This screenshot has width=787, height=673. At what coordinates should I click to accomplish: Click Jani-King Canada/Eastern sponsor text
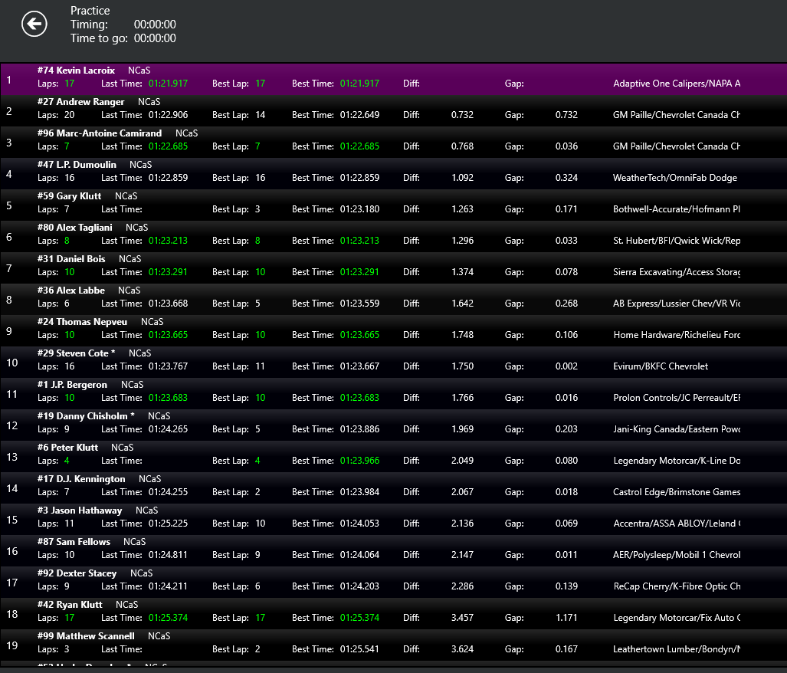pos(677,429)
